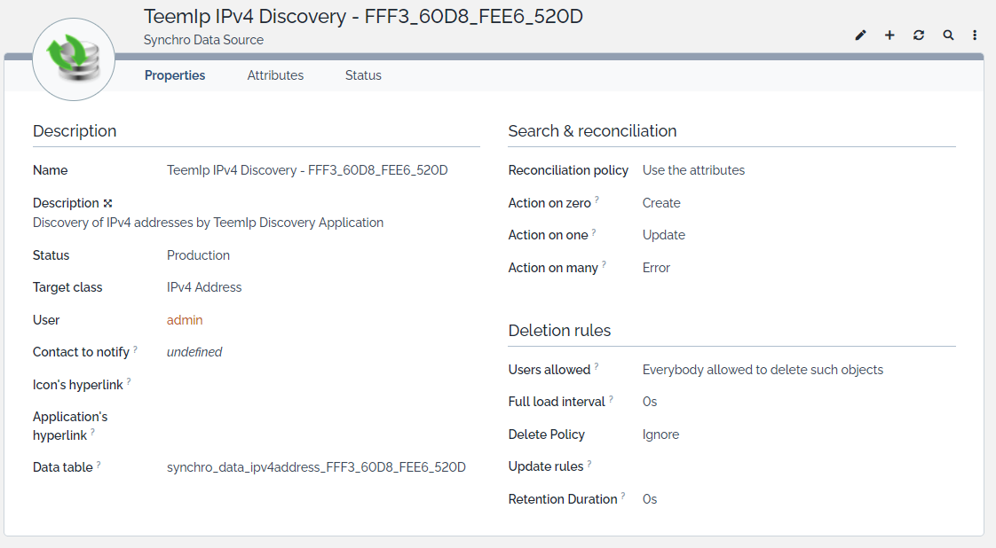Open the admin user link
The height and width of the screenshot is (548, 996).
[x=185, y=320]
